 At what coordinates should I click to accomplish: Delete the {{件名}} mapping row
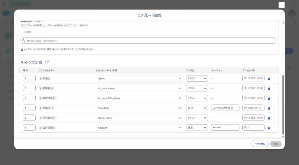point(269,79)
